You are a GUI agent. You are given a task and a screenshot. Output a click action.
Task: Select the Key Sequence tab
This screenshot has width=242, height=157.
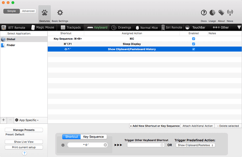click(94, 137)
